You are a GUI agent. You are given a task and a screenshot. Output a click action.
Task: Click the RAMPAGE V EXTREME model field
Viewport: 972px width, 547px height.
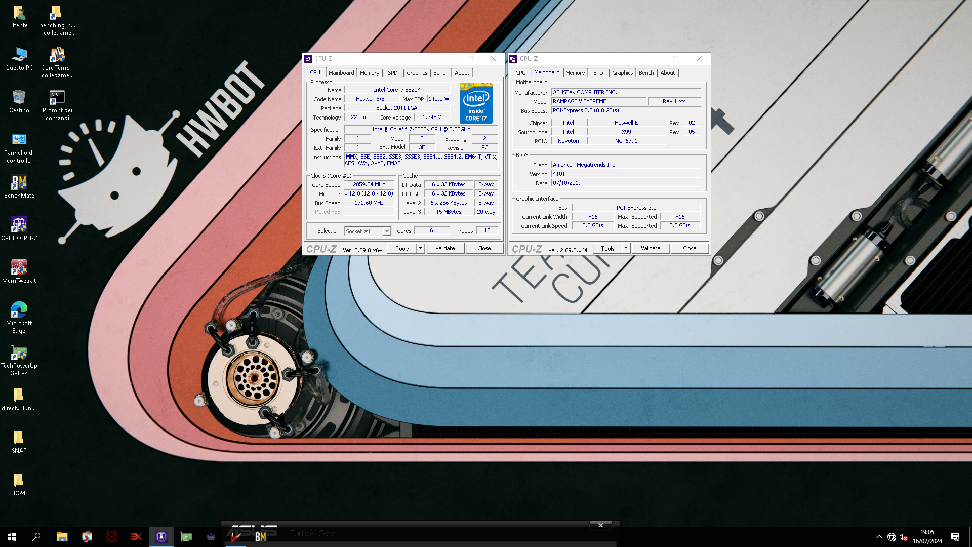(x=598, y=101)
